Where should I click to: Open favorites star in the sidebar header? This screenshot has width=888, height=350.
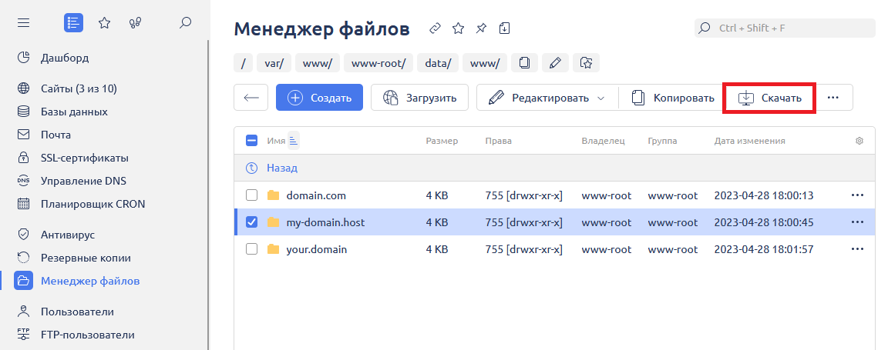tap(104, 23)
